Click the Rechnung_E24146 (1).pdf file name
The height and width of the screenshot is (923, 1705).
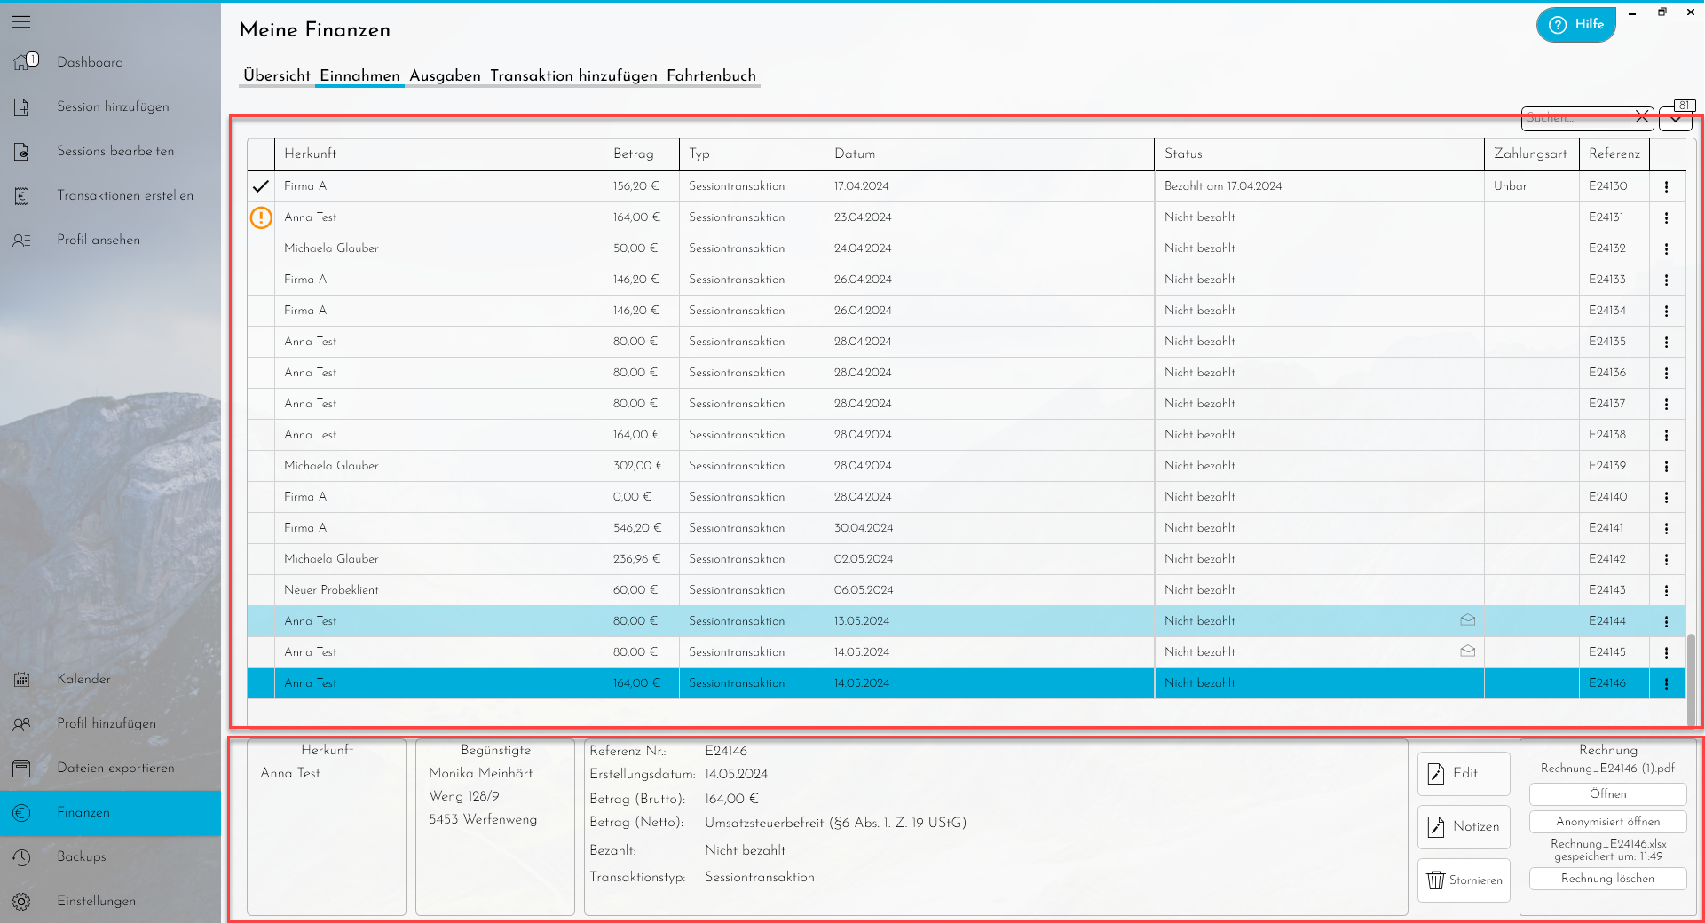(x=1607, y=769)
